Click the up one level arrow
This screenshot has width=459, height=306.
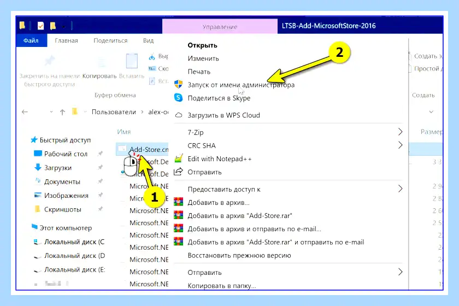(x=62, y=112)
